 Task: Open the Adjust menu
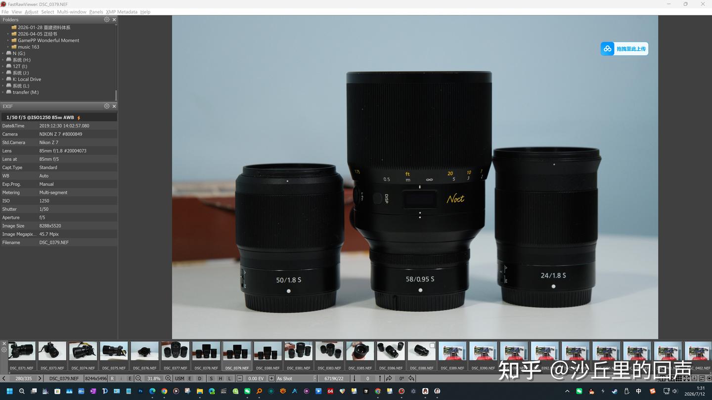[x=31, y=12]
